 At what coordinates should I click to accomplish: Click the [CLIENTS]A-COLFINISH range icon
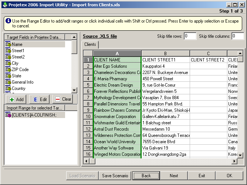[x=8, y=115]
